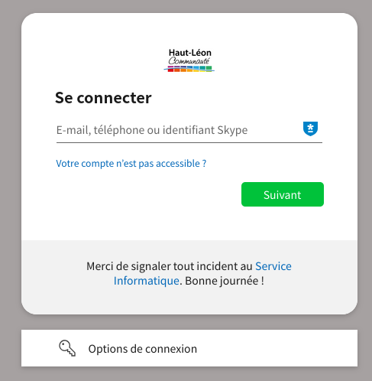Open the Votre compte n'est pas accessible link
Screen dimensions: 372x381
click(131, 163)
